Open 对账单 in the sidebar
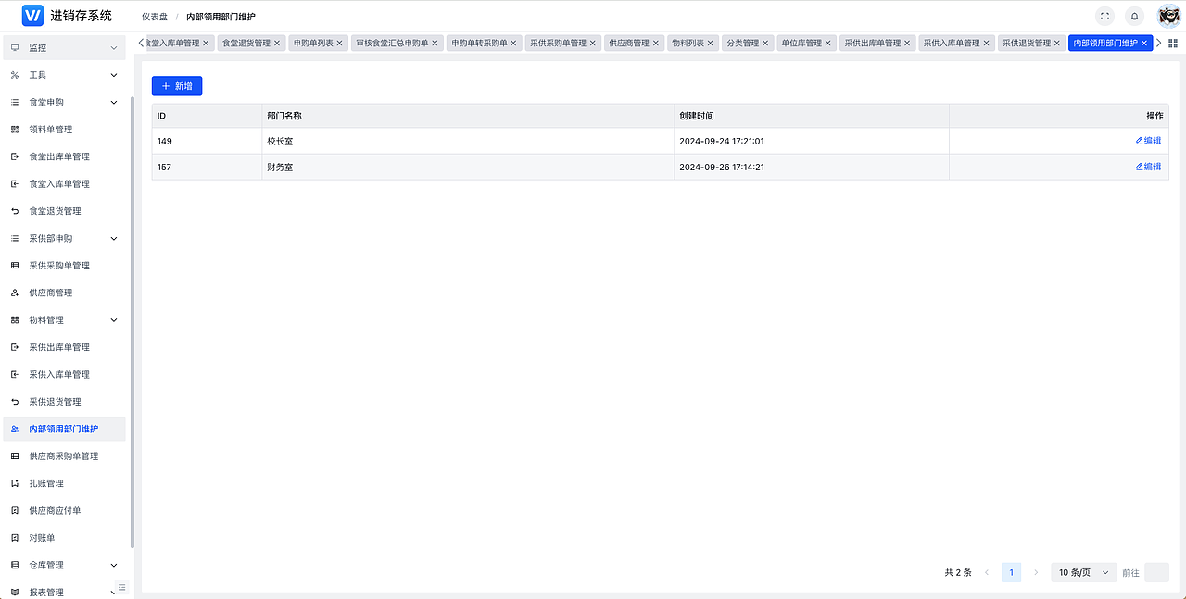Image resolution: width=1186 pixels, height=599 pixels. (63, 538)
